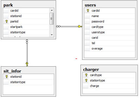Click the primary key icon beside parkid
This screenshot has height=98, width=139.
[7, 21]
